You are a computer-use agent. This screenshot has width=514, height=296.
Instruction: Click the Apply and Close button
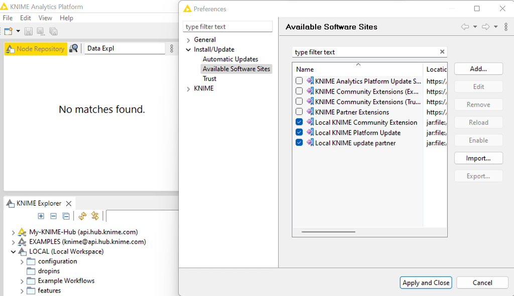point(426,282)
